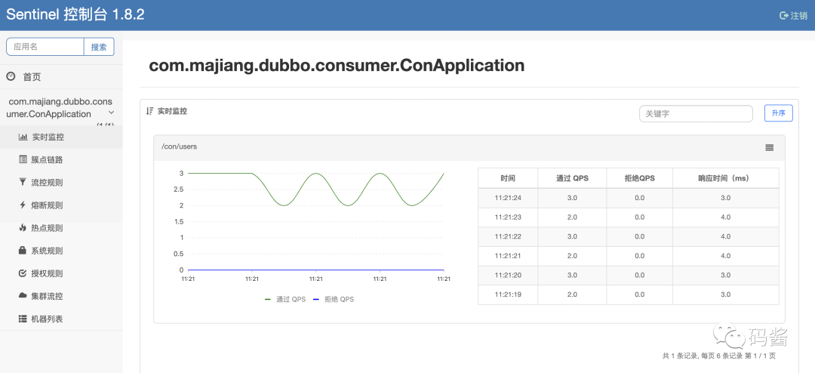Click the /con/users resource name
The height and width of the screenshot is (373, 815).
pyautogui.click(x=180, y=146)
